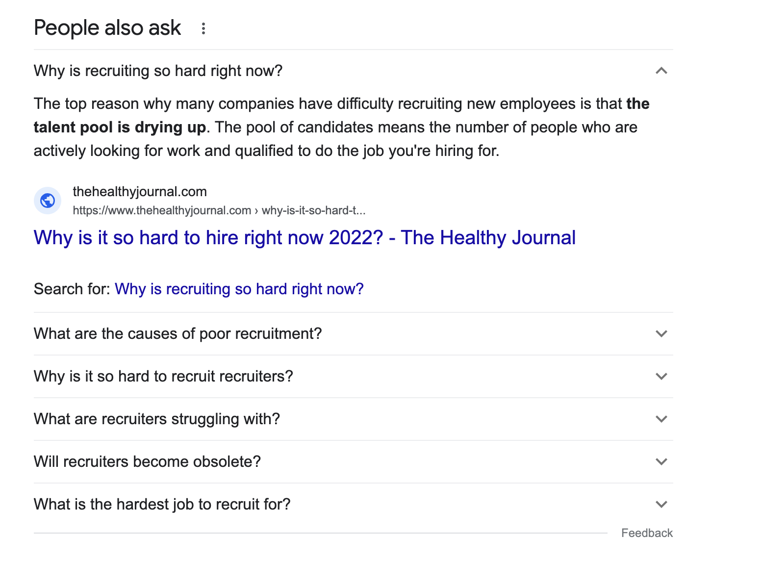Image resolution: width=762 pixels, height=562 pixels.
Task: Click the globe favicon for thehealthyjournal.com
Action: pos(48,201)
